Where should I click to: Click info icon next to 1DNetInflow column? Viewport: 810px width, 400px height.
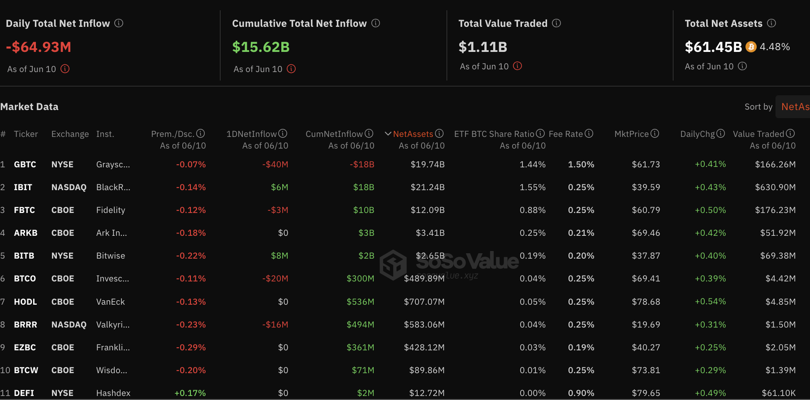tap(283, 133)
